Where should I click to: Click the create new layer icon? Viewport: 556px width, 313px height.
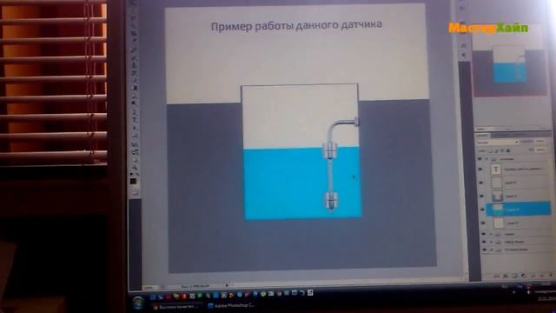coord(541,275)
